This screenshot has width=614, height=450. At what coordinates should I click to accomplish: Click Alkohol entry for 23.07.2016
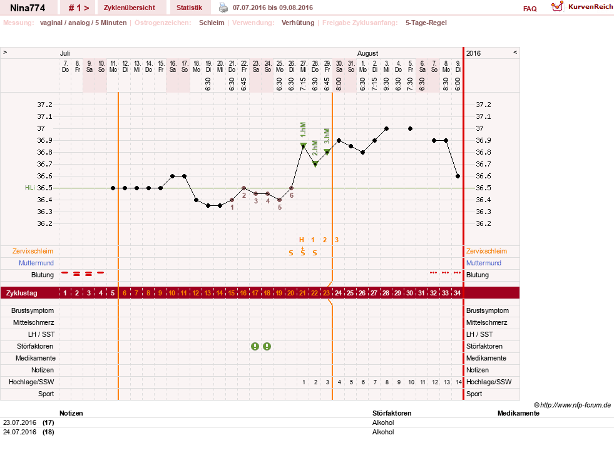383,422
